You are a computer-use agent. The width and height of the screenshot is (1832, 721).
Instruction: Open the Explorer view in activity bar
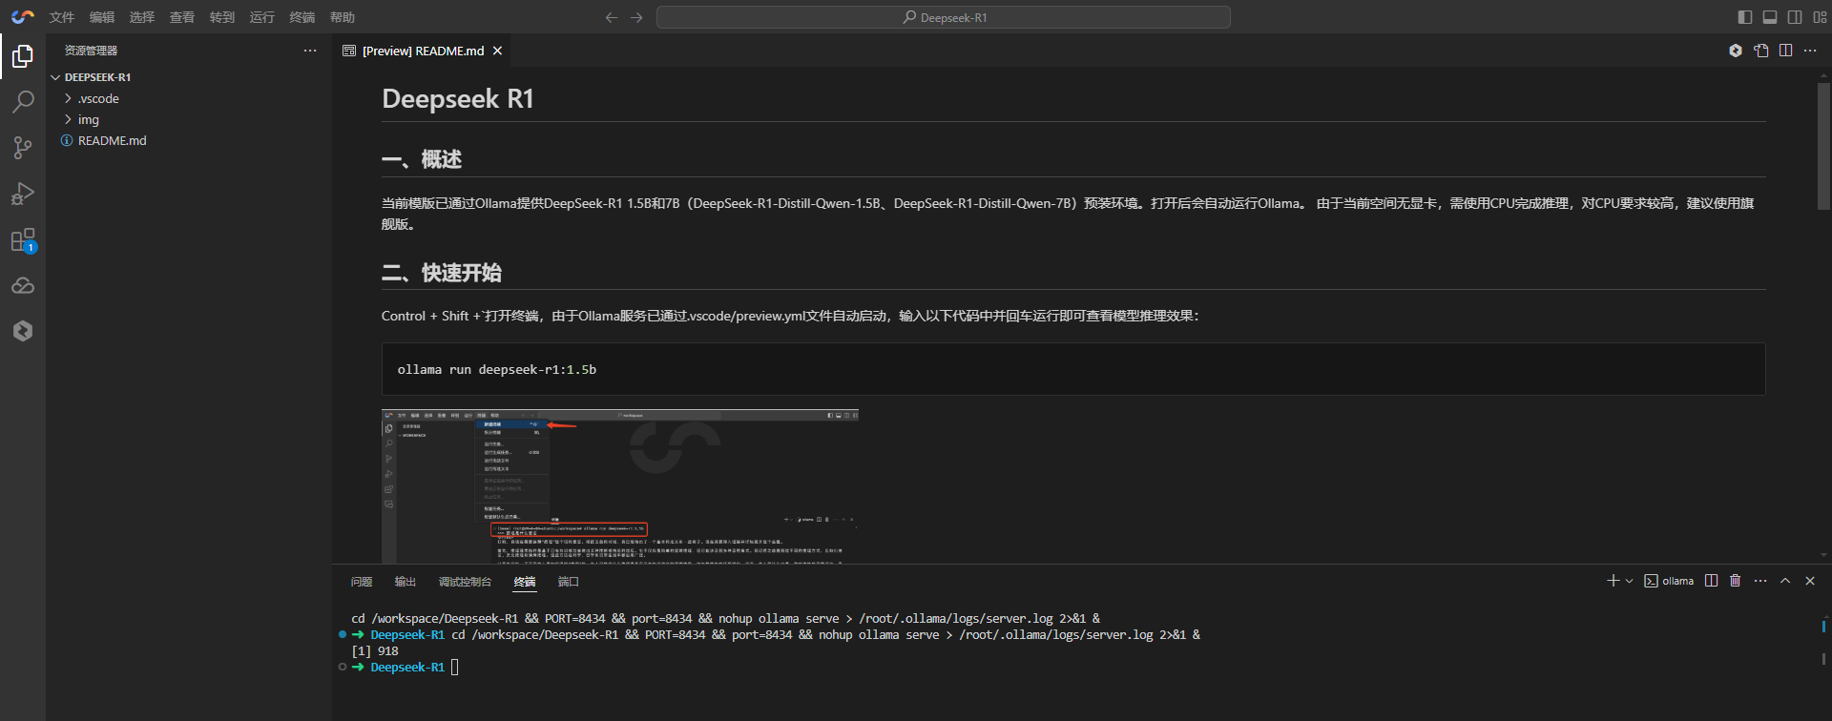coord(23,56)
